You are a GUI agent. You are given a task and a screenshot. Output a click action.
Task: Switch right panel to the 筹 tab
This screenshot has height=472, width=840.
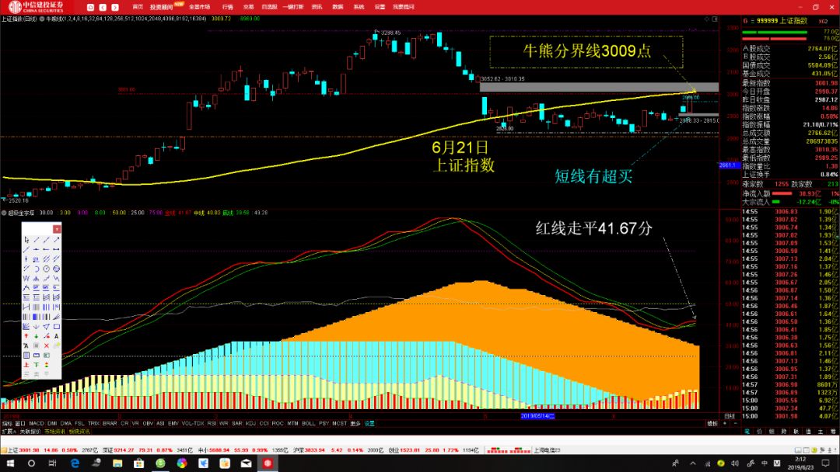pos(832,432)
